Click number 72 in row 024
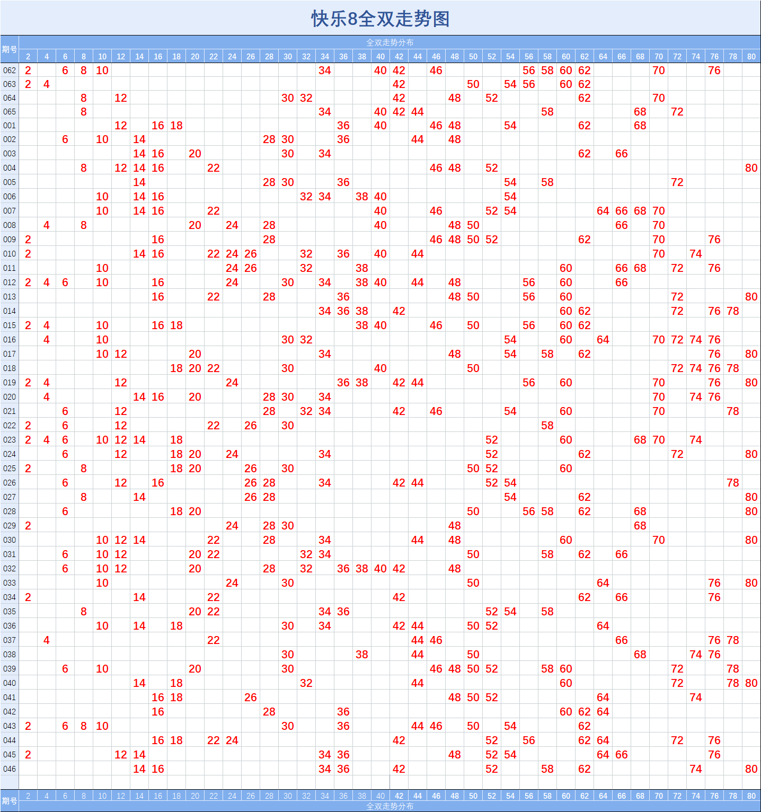761x812 pixels. tap(677, 454)
